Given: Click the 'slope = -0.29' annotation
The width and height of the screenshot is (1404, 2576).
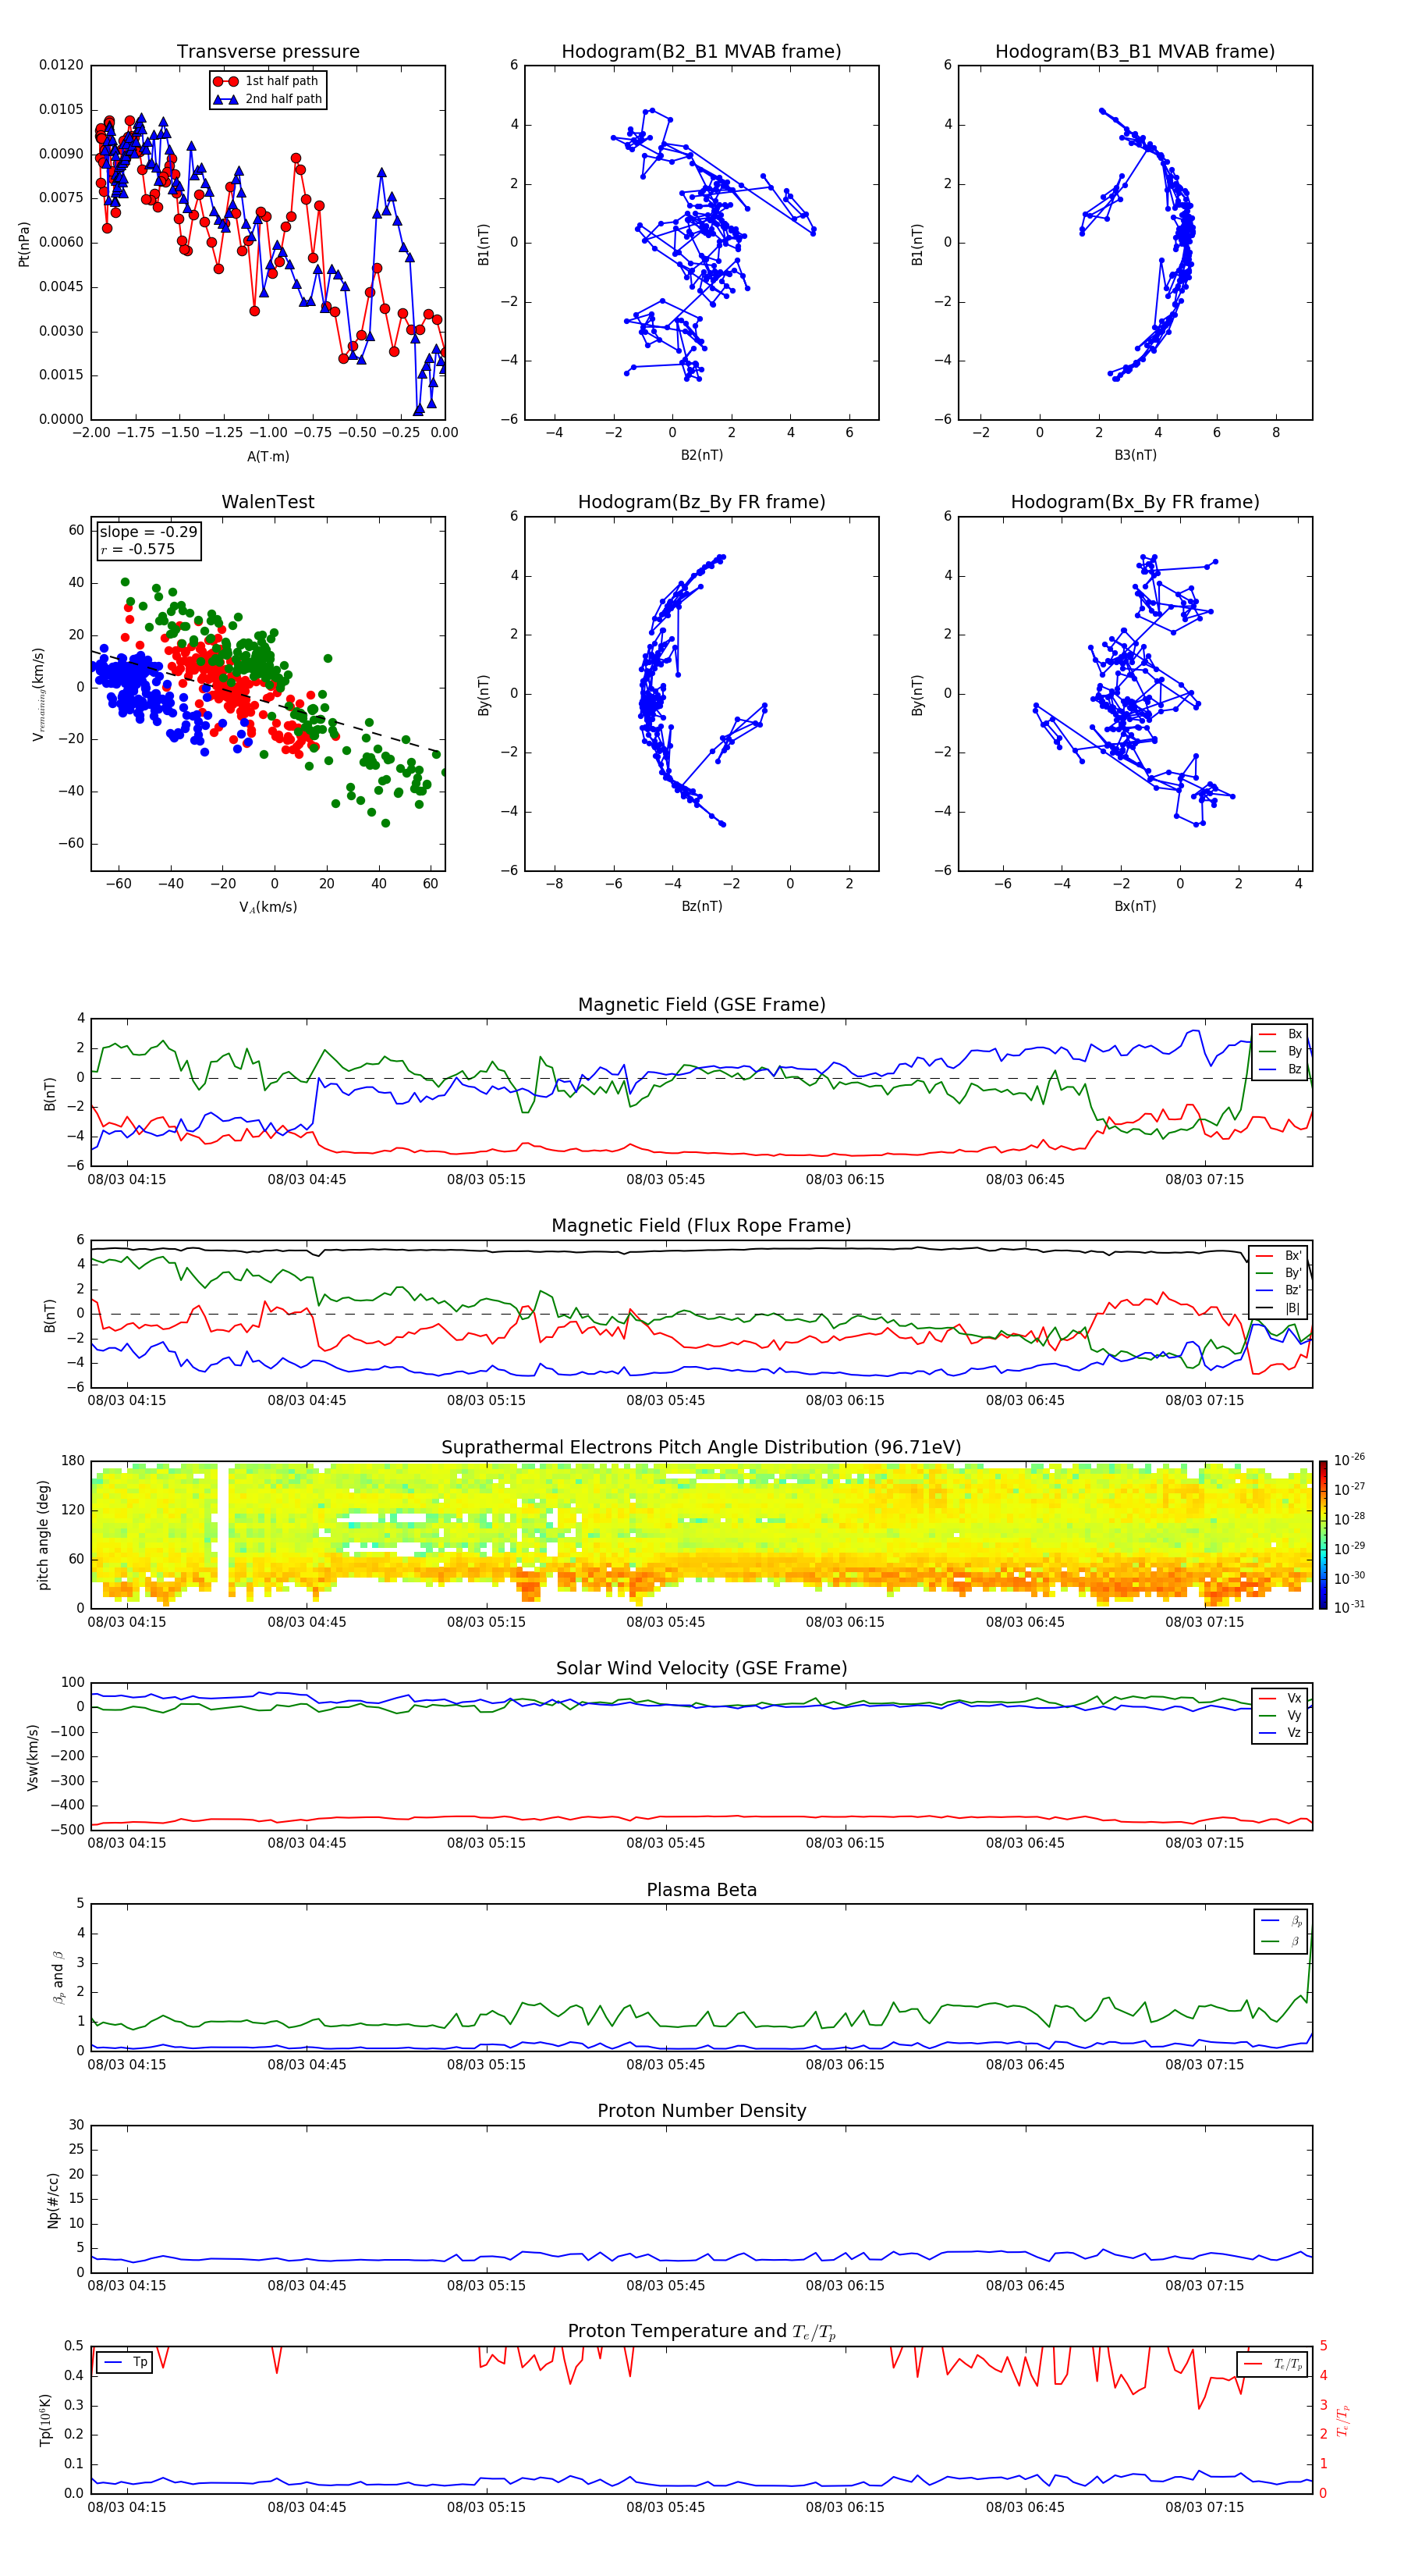Looking at the screenshot, I should tap(149, 532).
